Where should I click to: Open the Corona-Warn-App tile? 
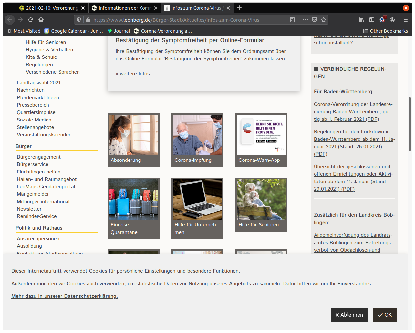261,140
